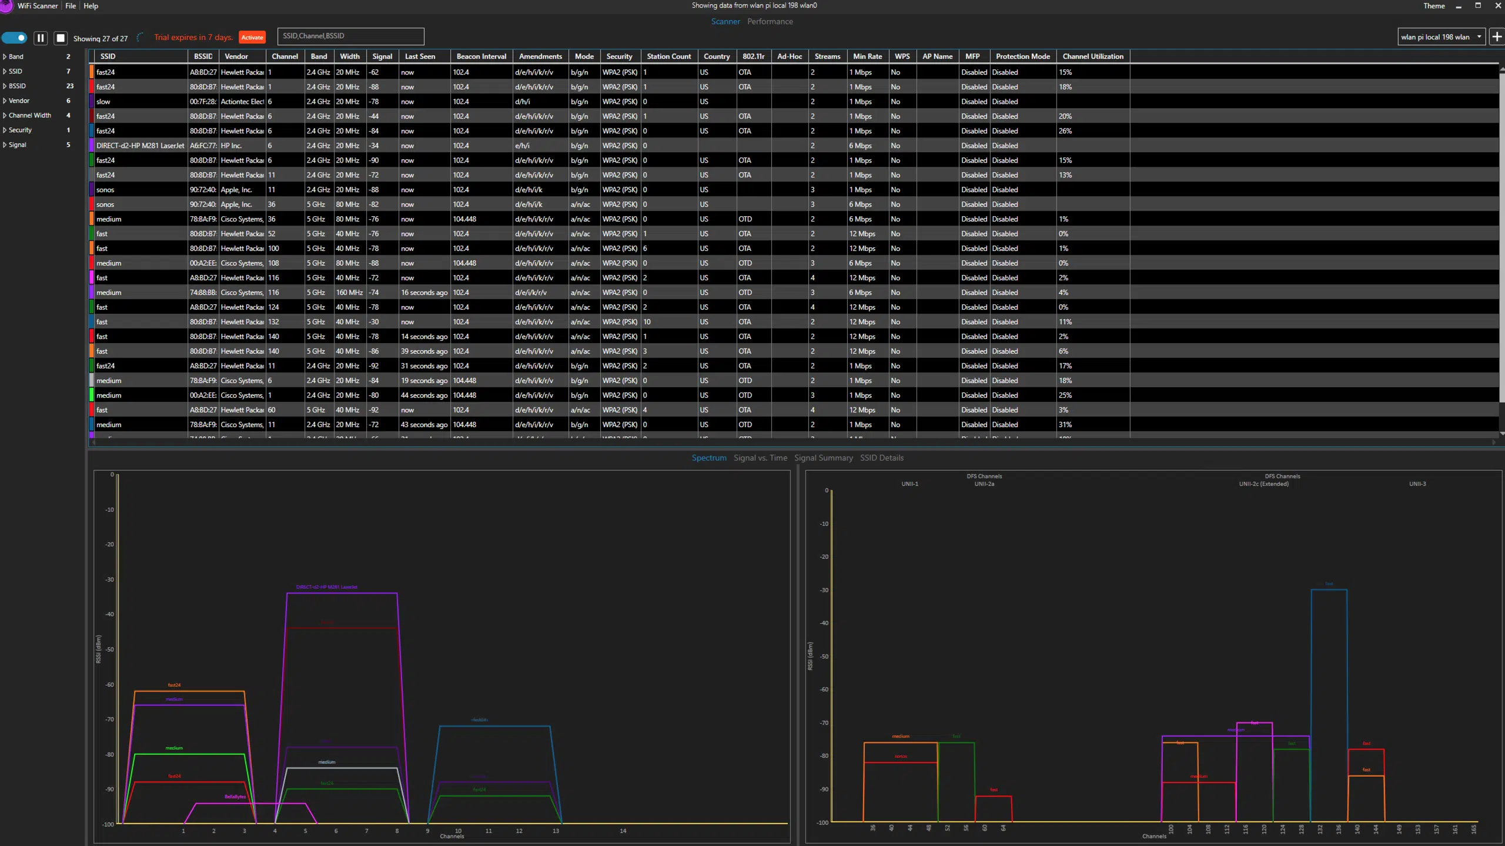Sort by Station Count column header
Image resolution: width=1505 pixels, height=846 pixels.
[x=669, y=56]
